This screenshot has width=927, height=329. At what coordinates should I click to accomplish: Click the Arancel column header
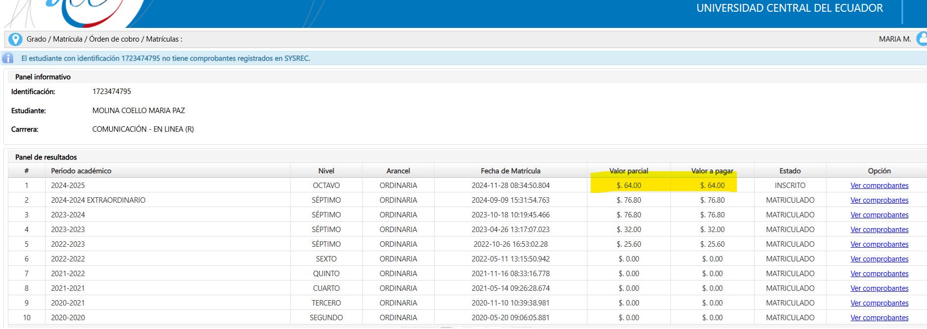click(x=398, y=171)
